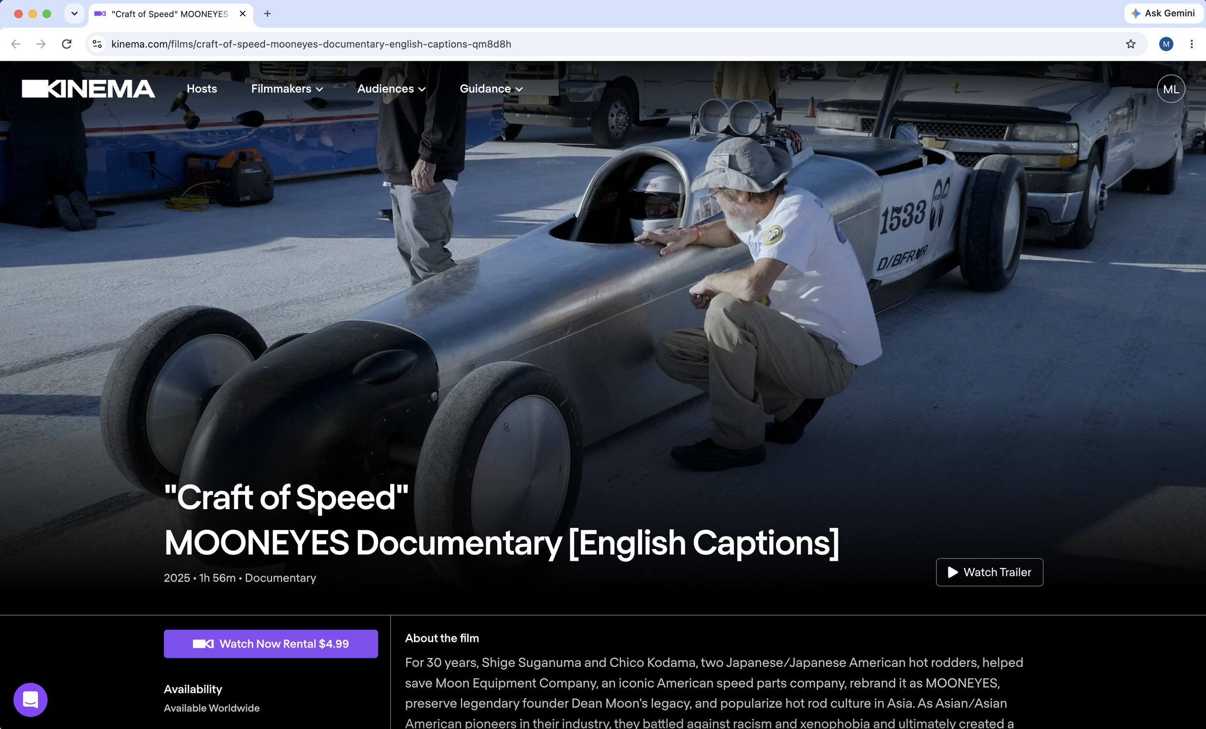
Task: Click the "Available Worldwide" text
Action: click(211, 708)
